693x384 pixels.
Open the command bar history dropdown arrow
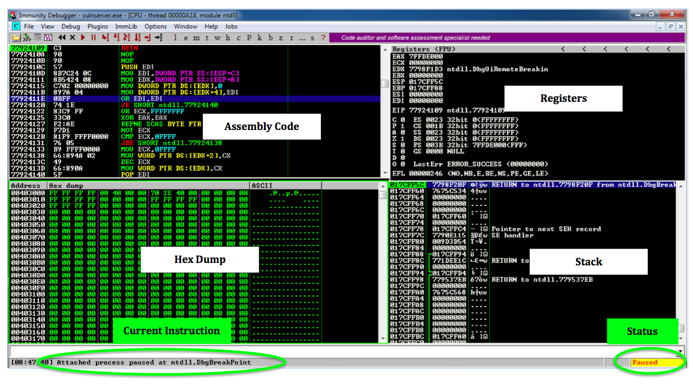coord(680,351)
